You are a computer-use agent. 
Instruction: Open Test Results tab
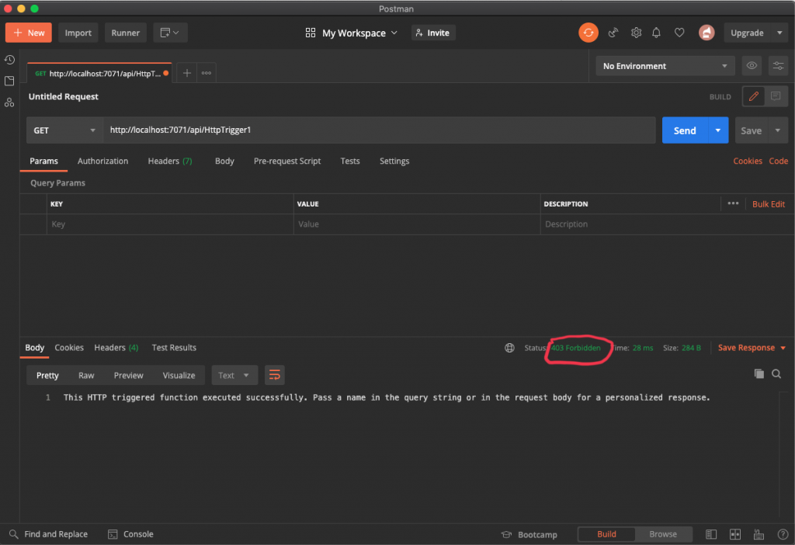pyautogui.click(x=174, y=348)
